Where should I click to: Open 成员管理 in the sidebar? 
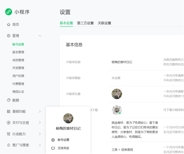click(18, 60)
